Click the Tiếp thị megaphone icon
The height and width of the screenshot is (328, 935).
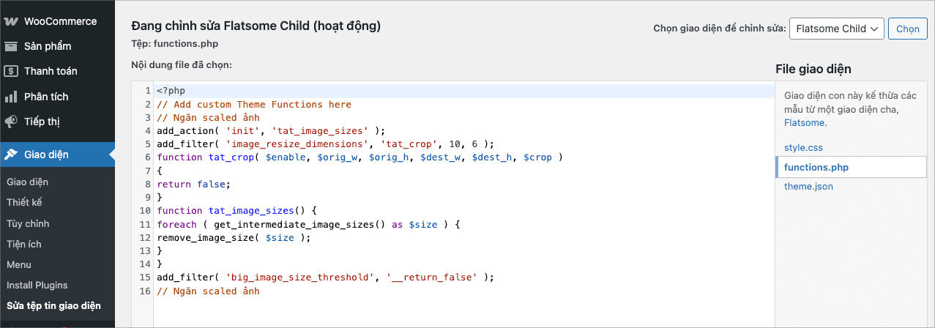11,122
